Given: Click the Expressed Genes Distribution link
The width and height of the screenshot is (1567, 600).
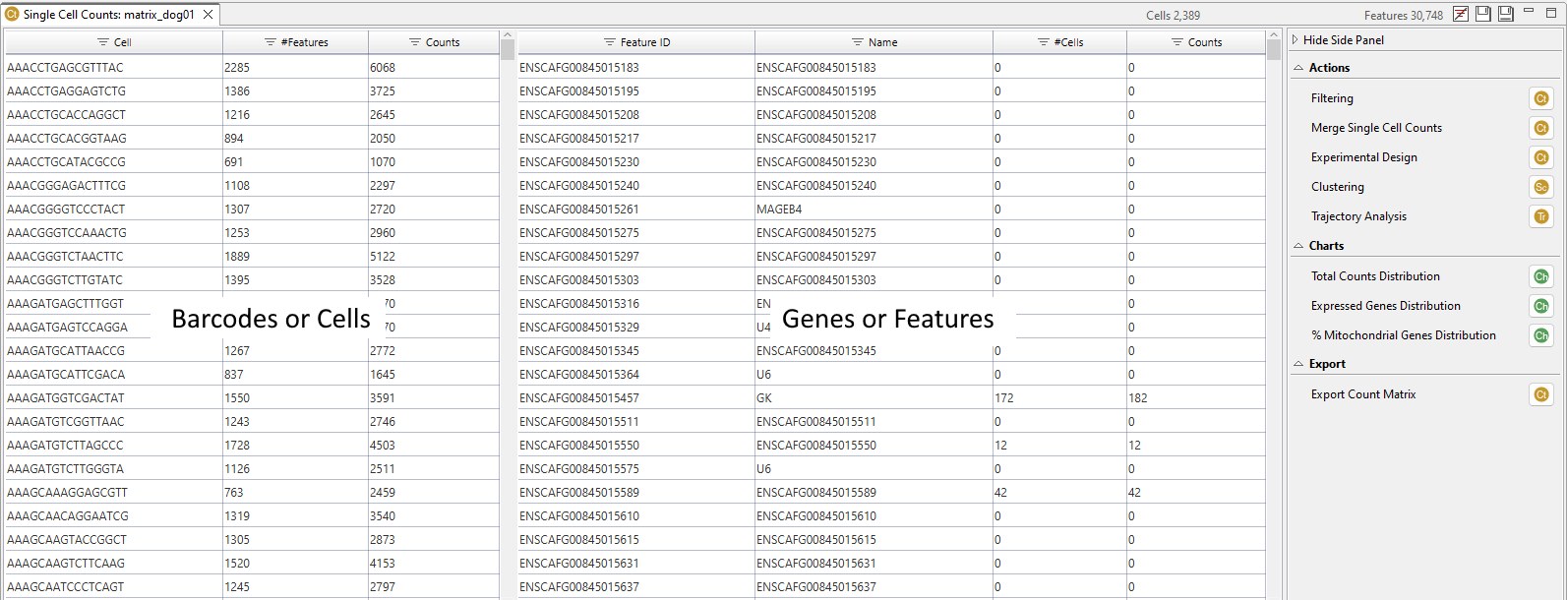Looking at the screenshot, I should [1385, 306].
